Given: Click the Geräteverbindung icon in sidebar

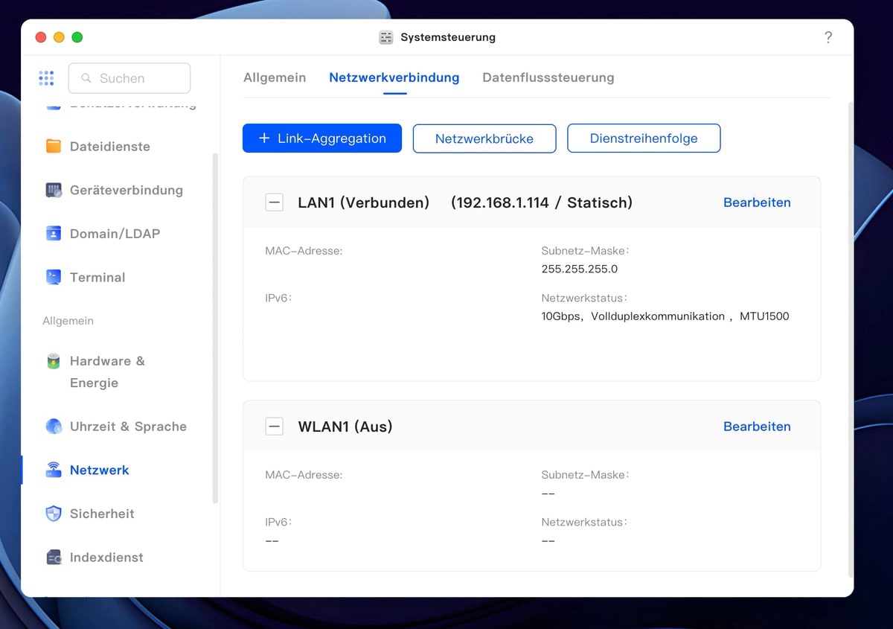Looking at the screenshot, I should click(x=54, y=190).
